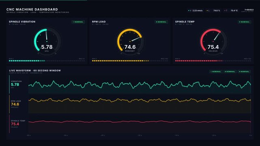Click the T+00:05.0 elapsed time readout
The image size is (260, 146).
[249, 10]
